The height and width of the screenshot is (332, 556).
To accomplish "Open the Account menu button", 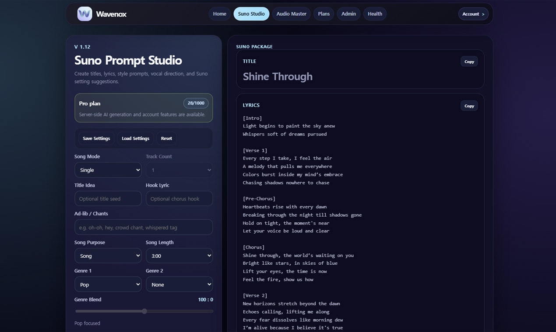I will pyautogui.click(x=473, y=14).
